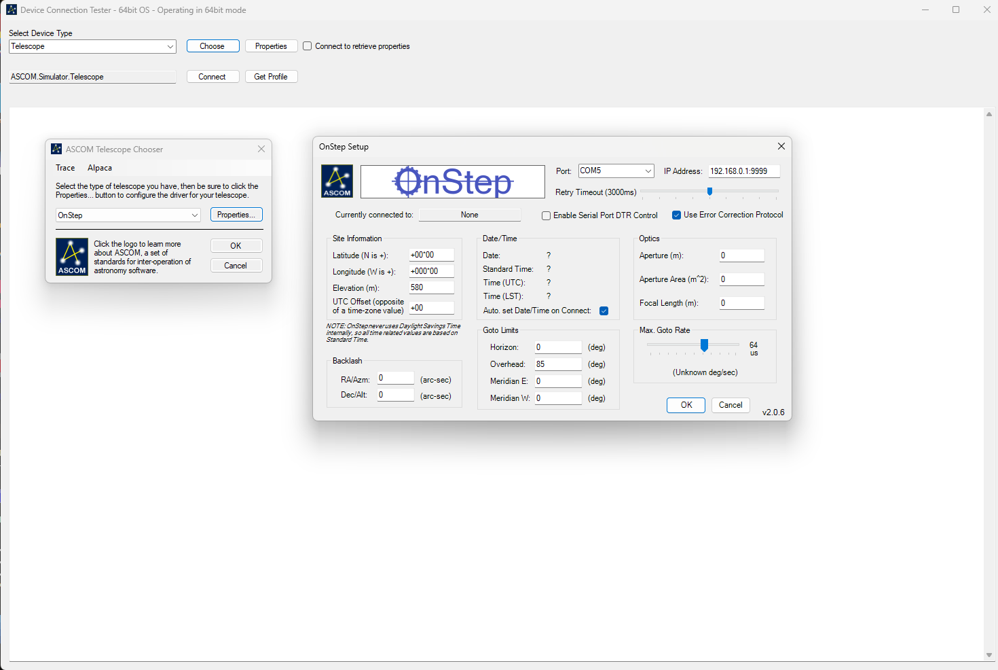
Task: Click the ASCOM logo in Telescope Chooser
Action: click(x=72, y=257)
